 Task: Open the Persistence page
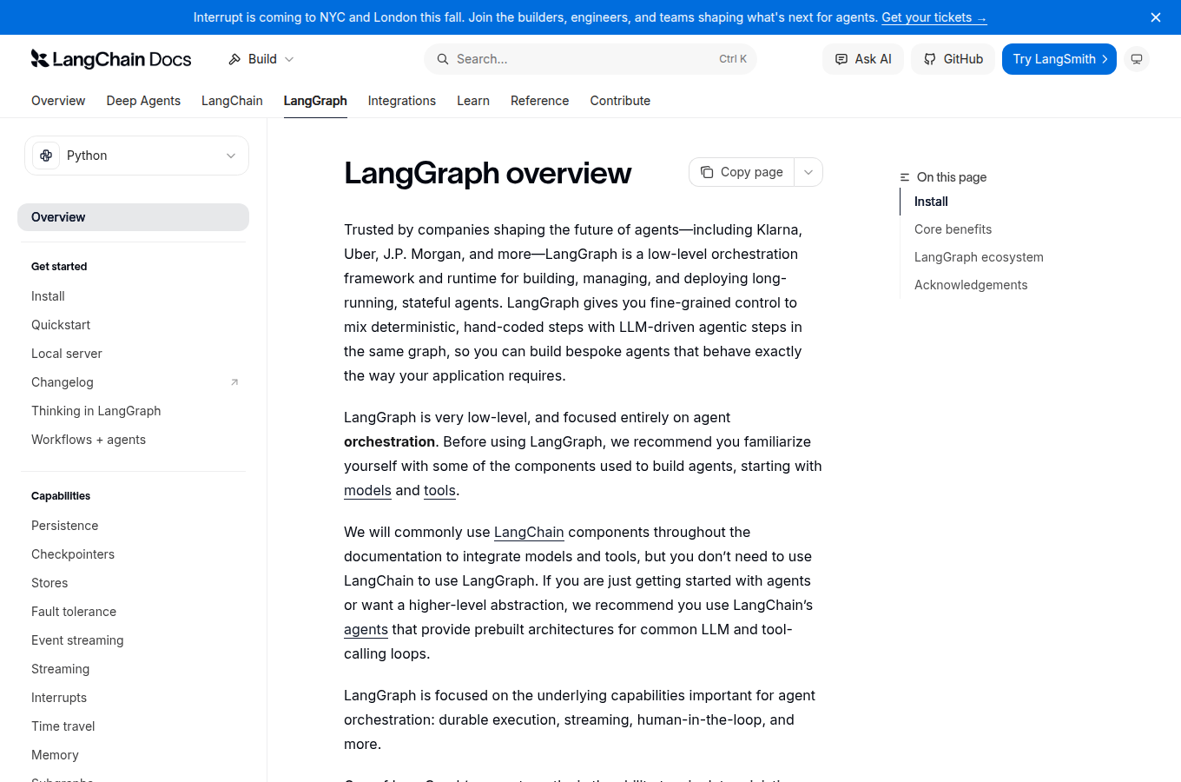point(65,526)
